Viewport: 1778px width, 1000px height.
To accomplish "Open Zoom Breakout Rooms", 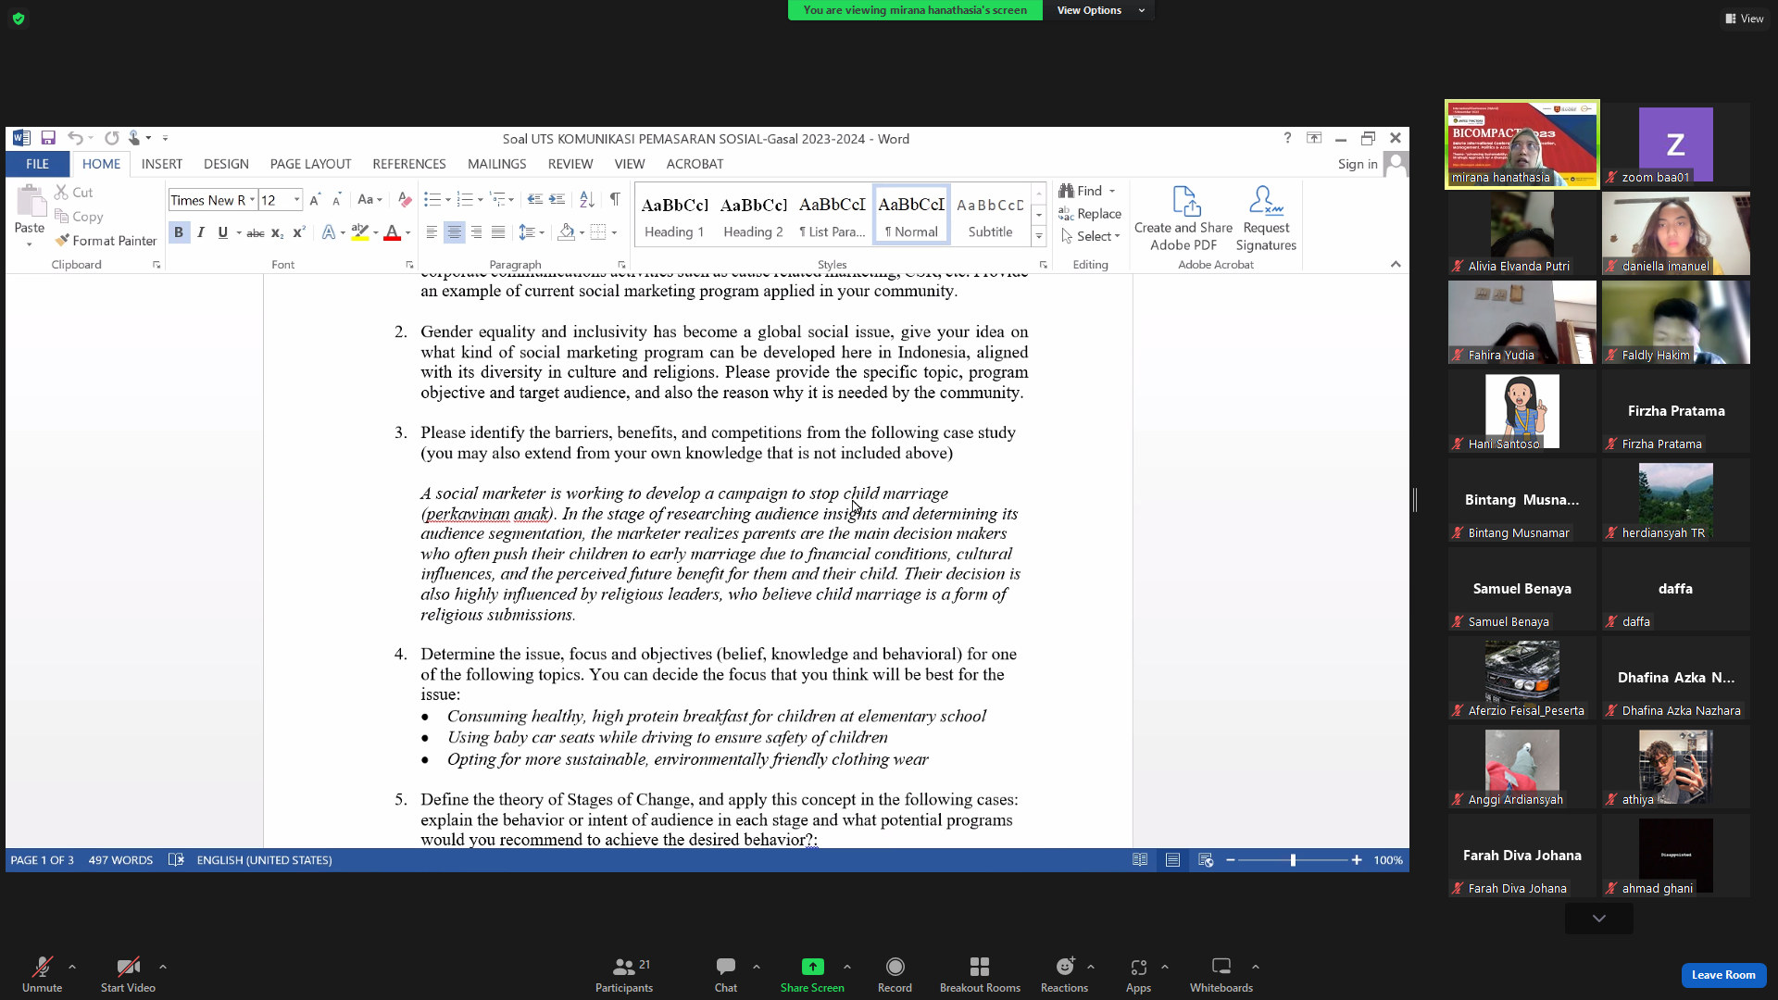I will point(980,974).
